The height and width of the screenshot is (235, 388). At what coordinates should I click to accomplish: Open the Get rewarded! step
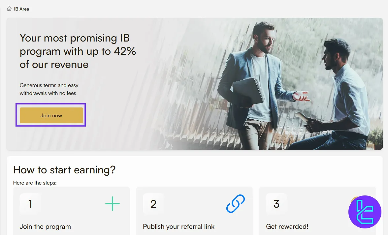point(287,226)
